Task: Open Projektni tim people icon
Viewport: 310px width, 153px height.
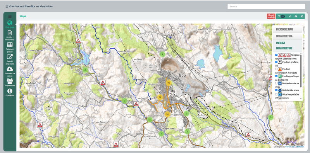Action: pyautogui.click(x=10, y=81)
